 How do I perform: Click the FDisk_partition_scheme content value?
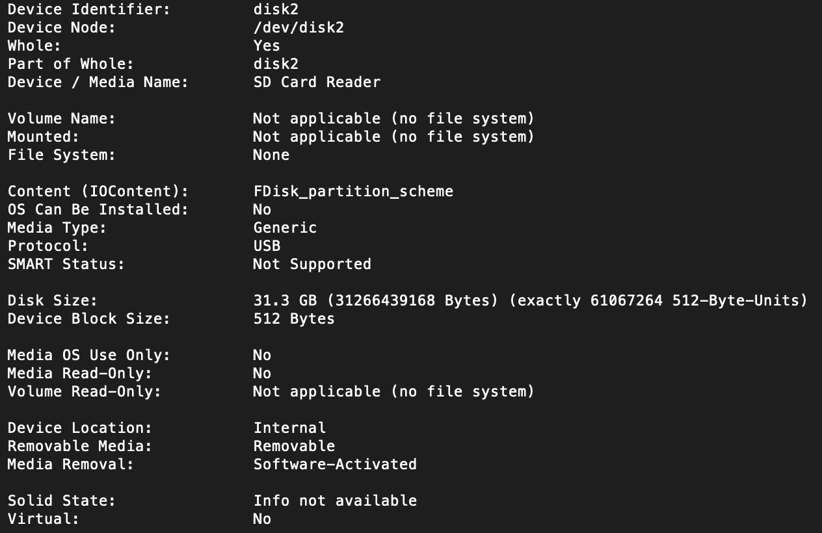tap(353, 192)
